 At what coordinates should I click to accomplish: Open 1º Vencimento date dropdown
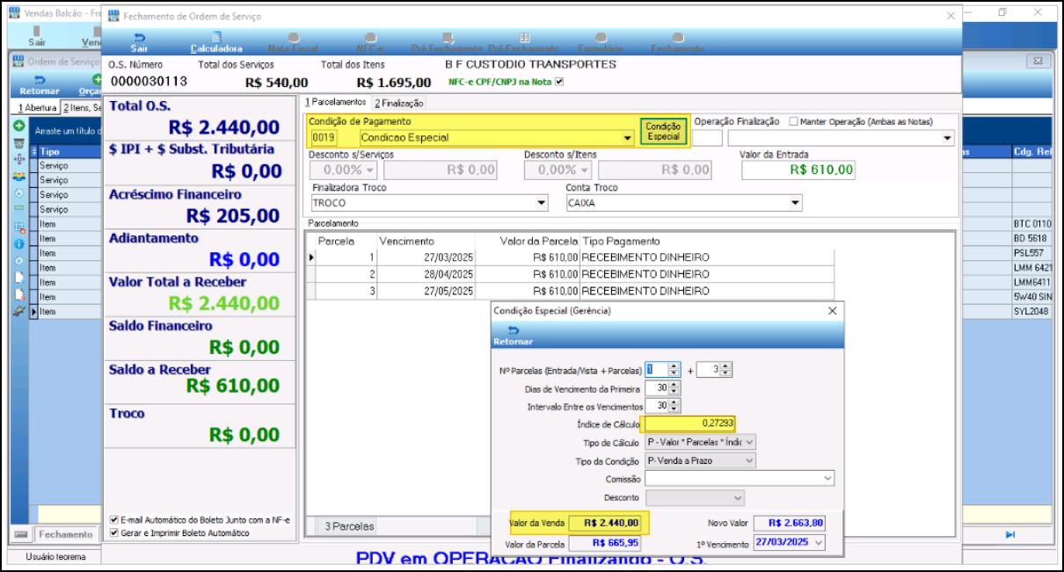(820, 543)
